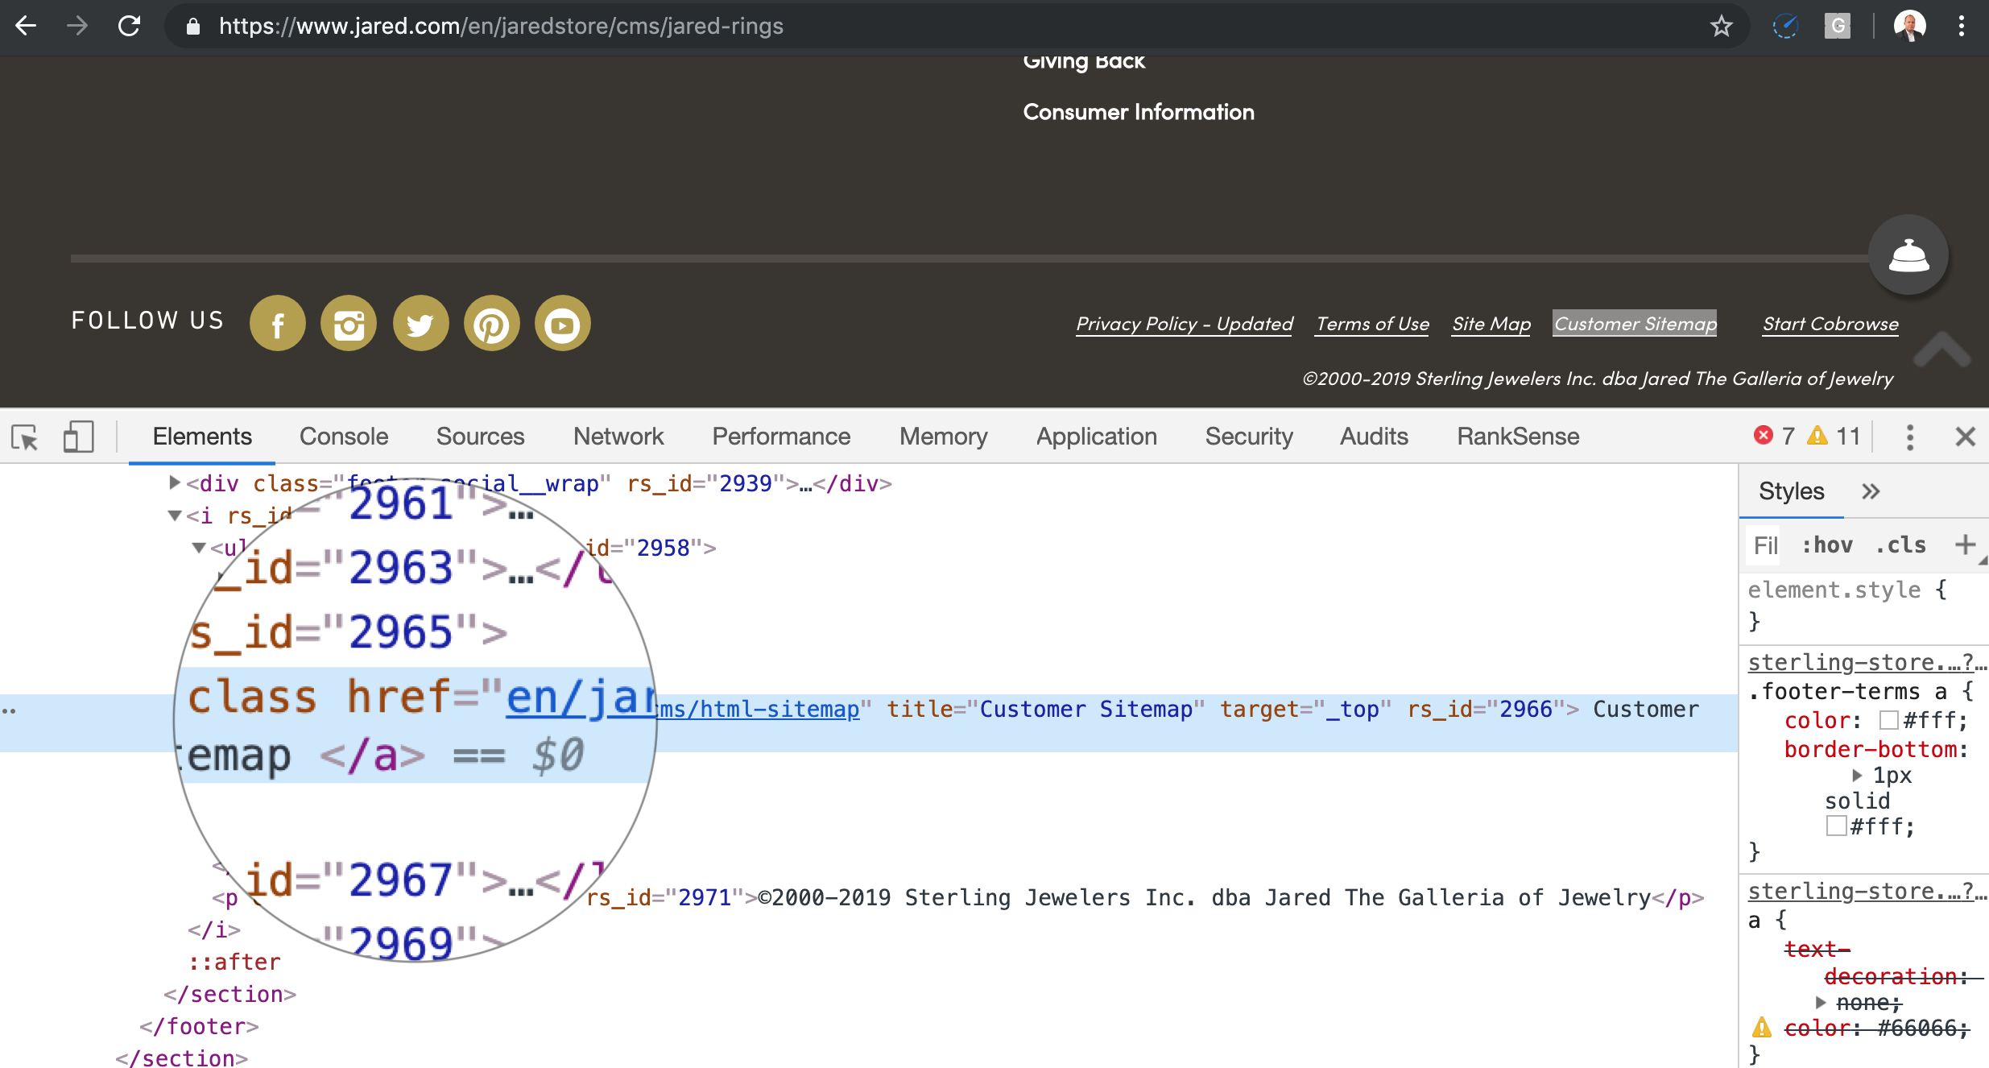Toggle the :hov element state panel
This screenshot has height=1068, width=1989.
tap(1827, 545)
